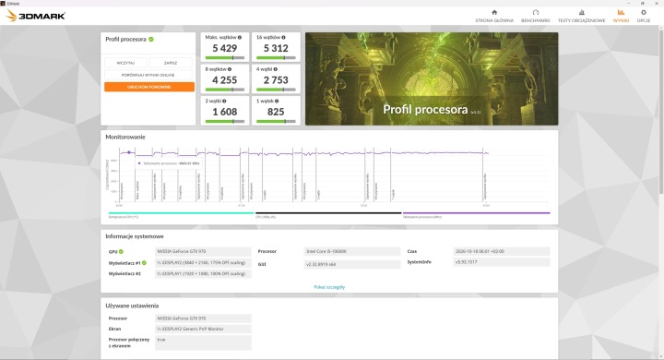Click the 'true' value for Procesor połączony

(x=203, y=342)
